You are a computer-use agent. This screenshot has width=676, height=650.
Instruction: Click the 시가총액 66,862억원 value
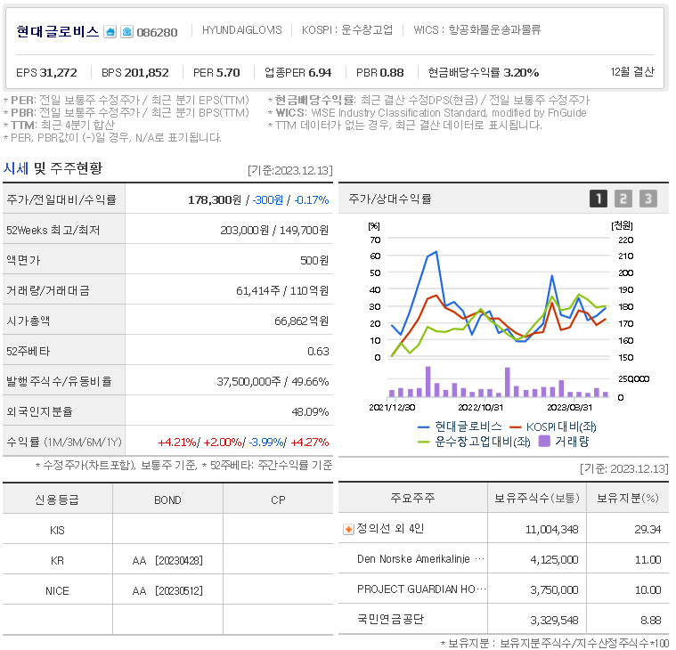[x=302, y=321]
